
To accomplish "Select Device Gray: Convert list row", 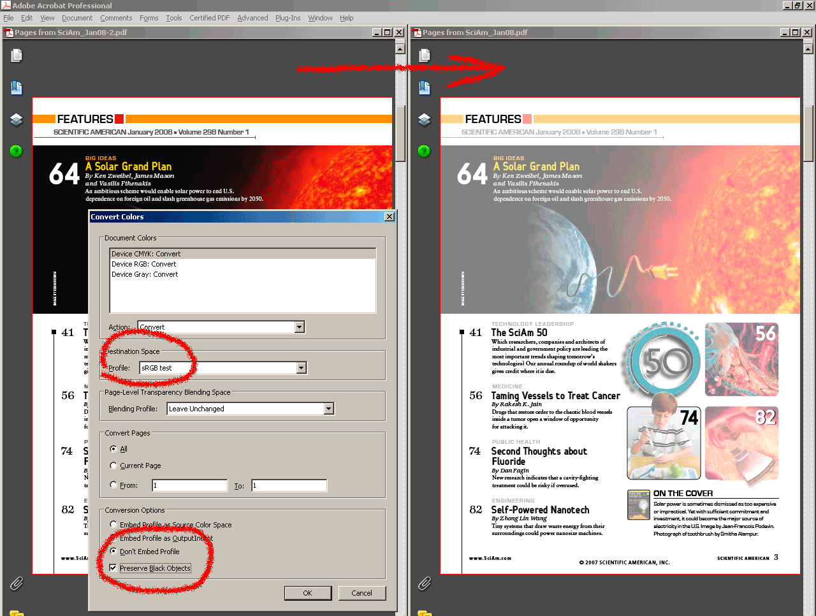I will coord(243,274).
